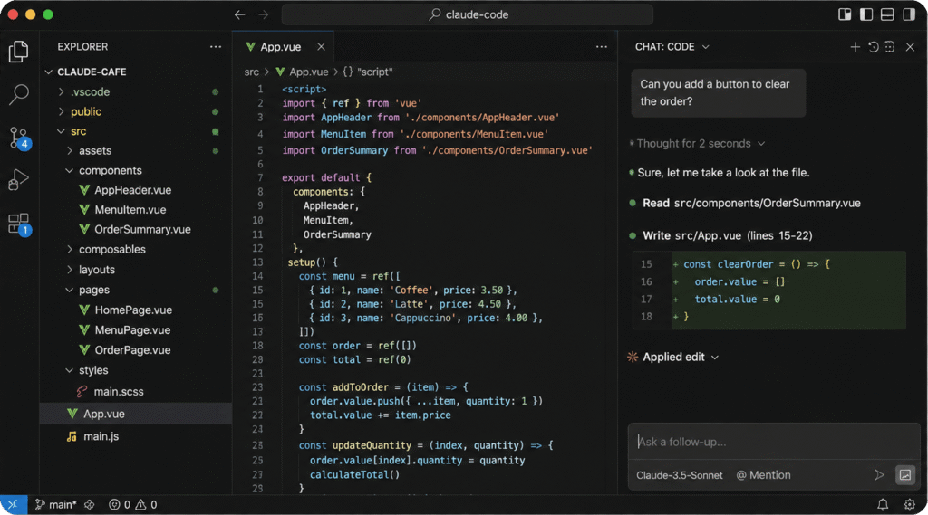Toggle secondary side bar visibility
The image size is (928, 515).
pyautogui.click(x=909, y=14)
